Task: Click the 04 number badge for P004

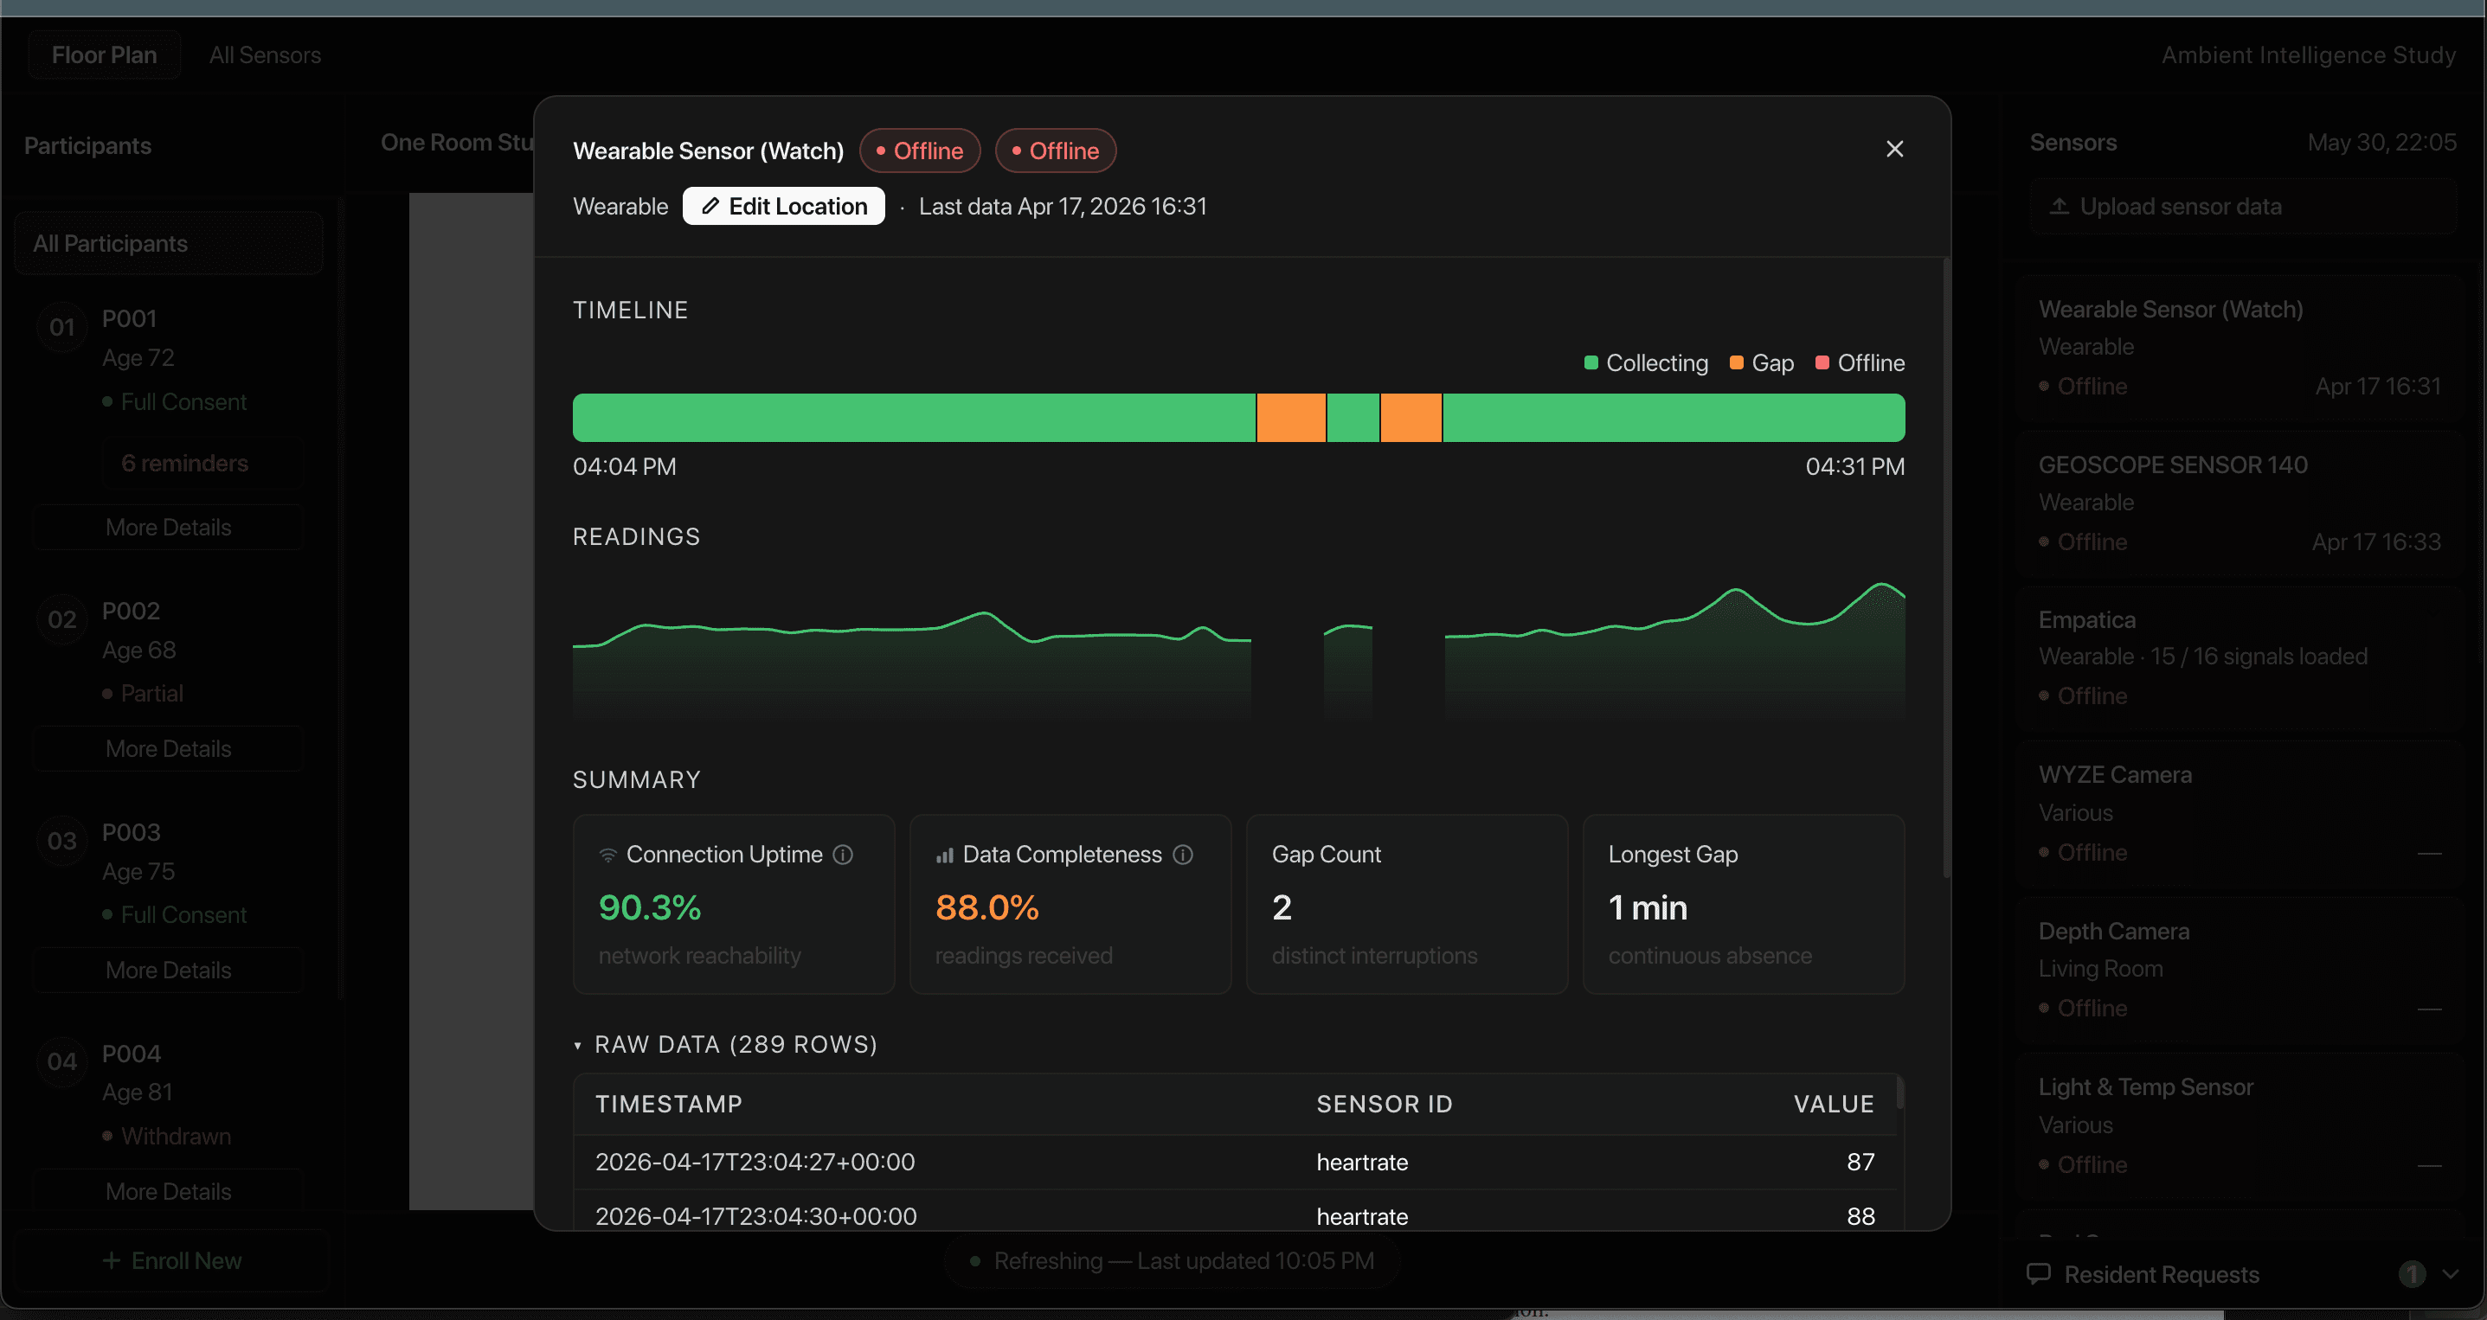Action: click(61, 1061)
